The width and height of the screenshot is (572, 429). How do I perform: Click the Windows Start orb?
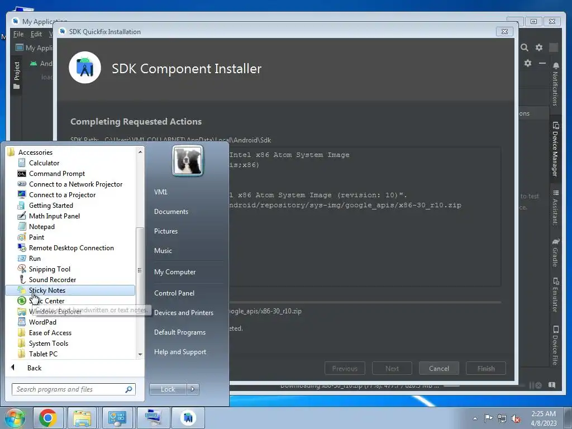[x=15, y=418]
